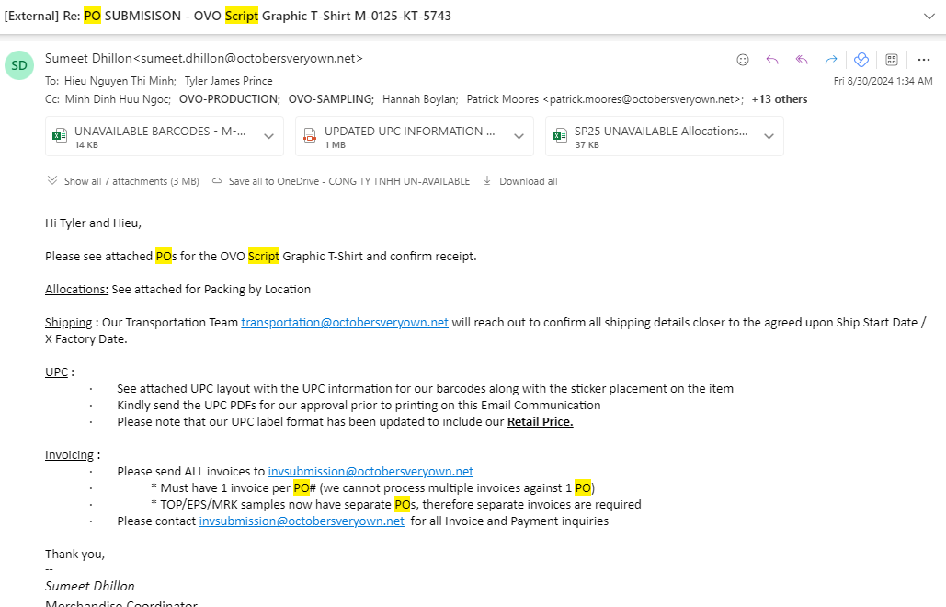Click Save all to OneDrive
This screenshot has width=946, height=607.
[x=341, y=181]
